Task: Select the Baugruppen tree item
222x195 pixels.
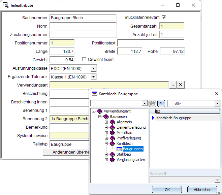Action: [x=133, y=149]
